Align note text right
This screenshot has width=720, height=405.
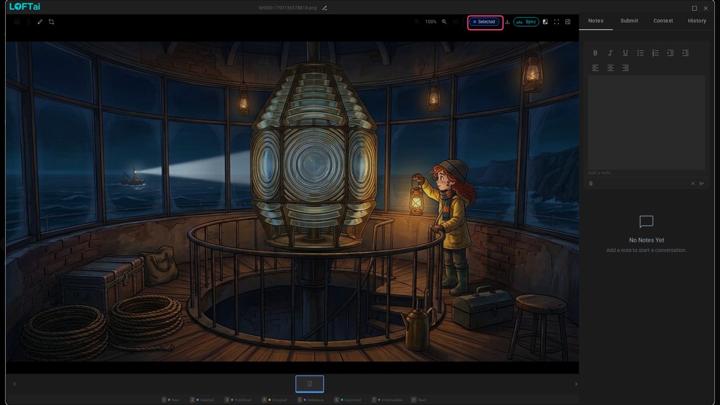point(625,68)
